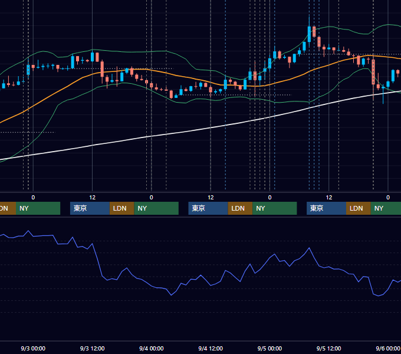
Task: Click the LDN session block on 9/3
Action: tap(121, 208)
